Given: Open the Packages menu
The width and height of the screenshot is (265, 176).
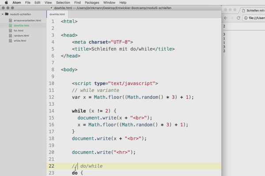Looking at the screenshot, I should tap(92, 3).
